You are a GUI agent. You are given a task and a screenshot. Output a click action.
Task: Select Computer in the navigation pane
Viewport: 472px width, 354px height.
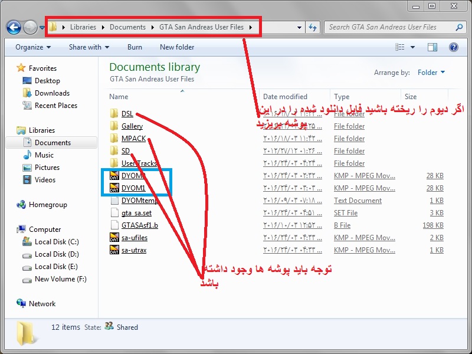(38, 230)
